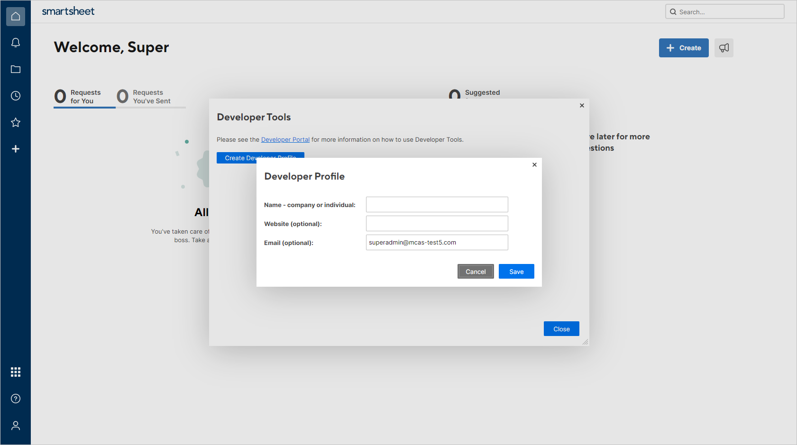
Task: Switch to the Requests for You tab
Action: 85,96
